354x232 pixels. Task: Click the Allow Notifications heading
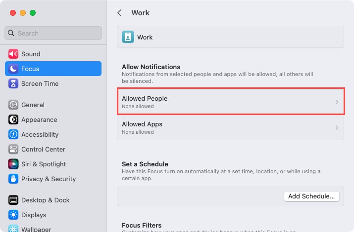tap(151, 67)
